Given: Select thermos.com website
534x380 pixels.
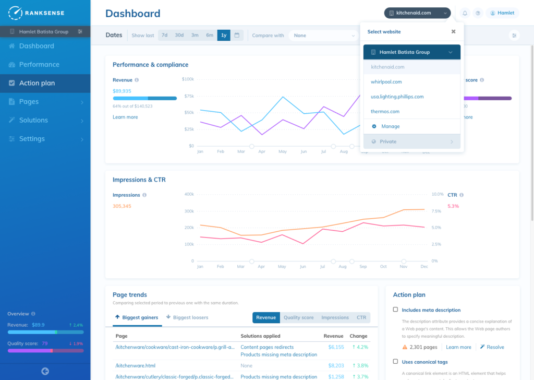Looking at the screenshot, I should tap(412, 112).
